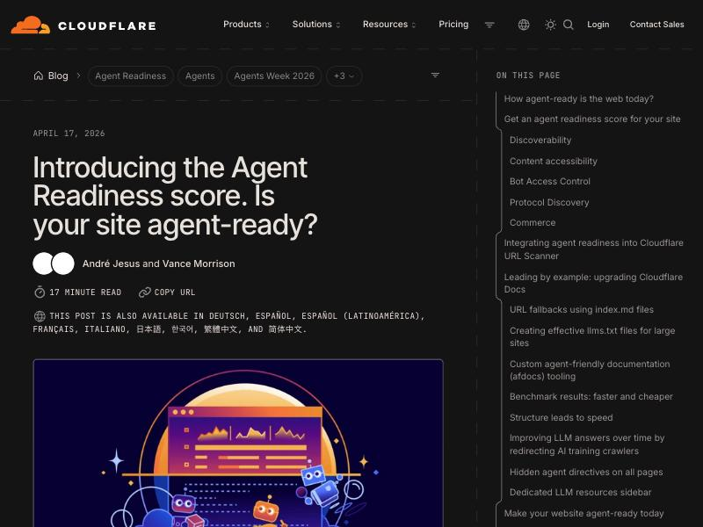This screenshot has width=703, height=527.
Task: Open the 日本語 translation
Action: [149, 328]
